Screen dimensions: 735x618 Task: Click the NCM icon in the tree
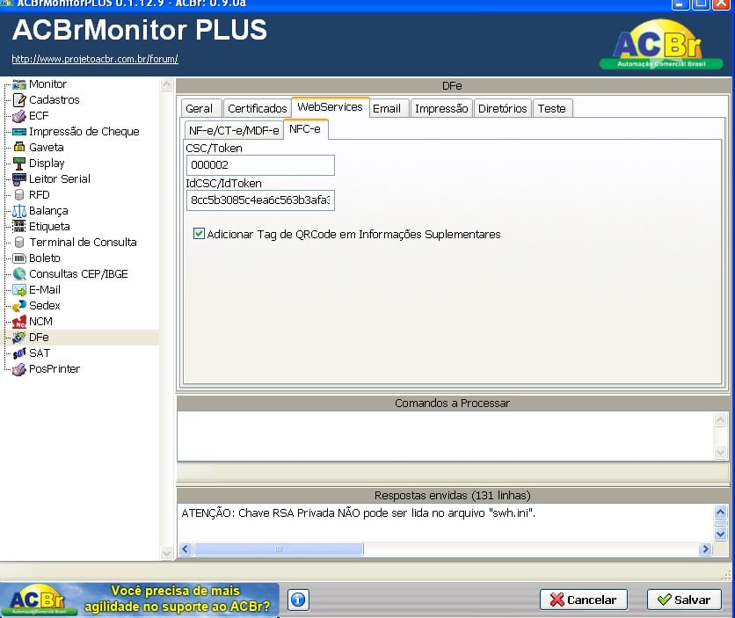(x=19, y=322)
